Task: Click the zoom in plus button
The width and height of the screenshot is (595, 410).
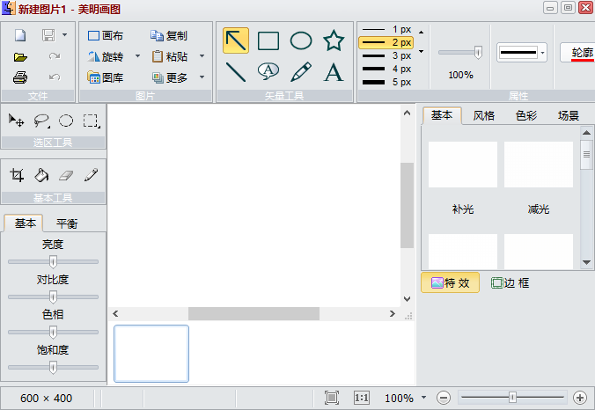Action: (580, 398)
